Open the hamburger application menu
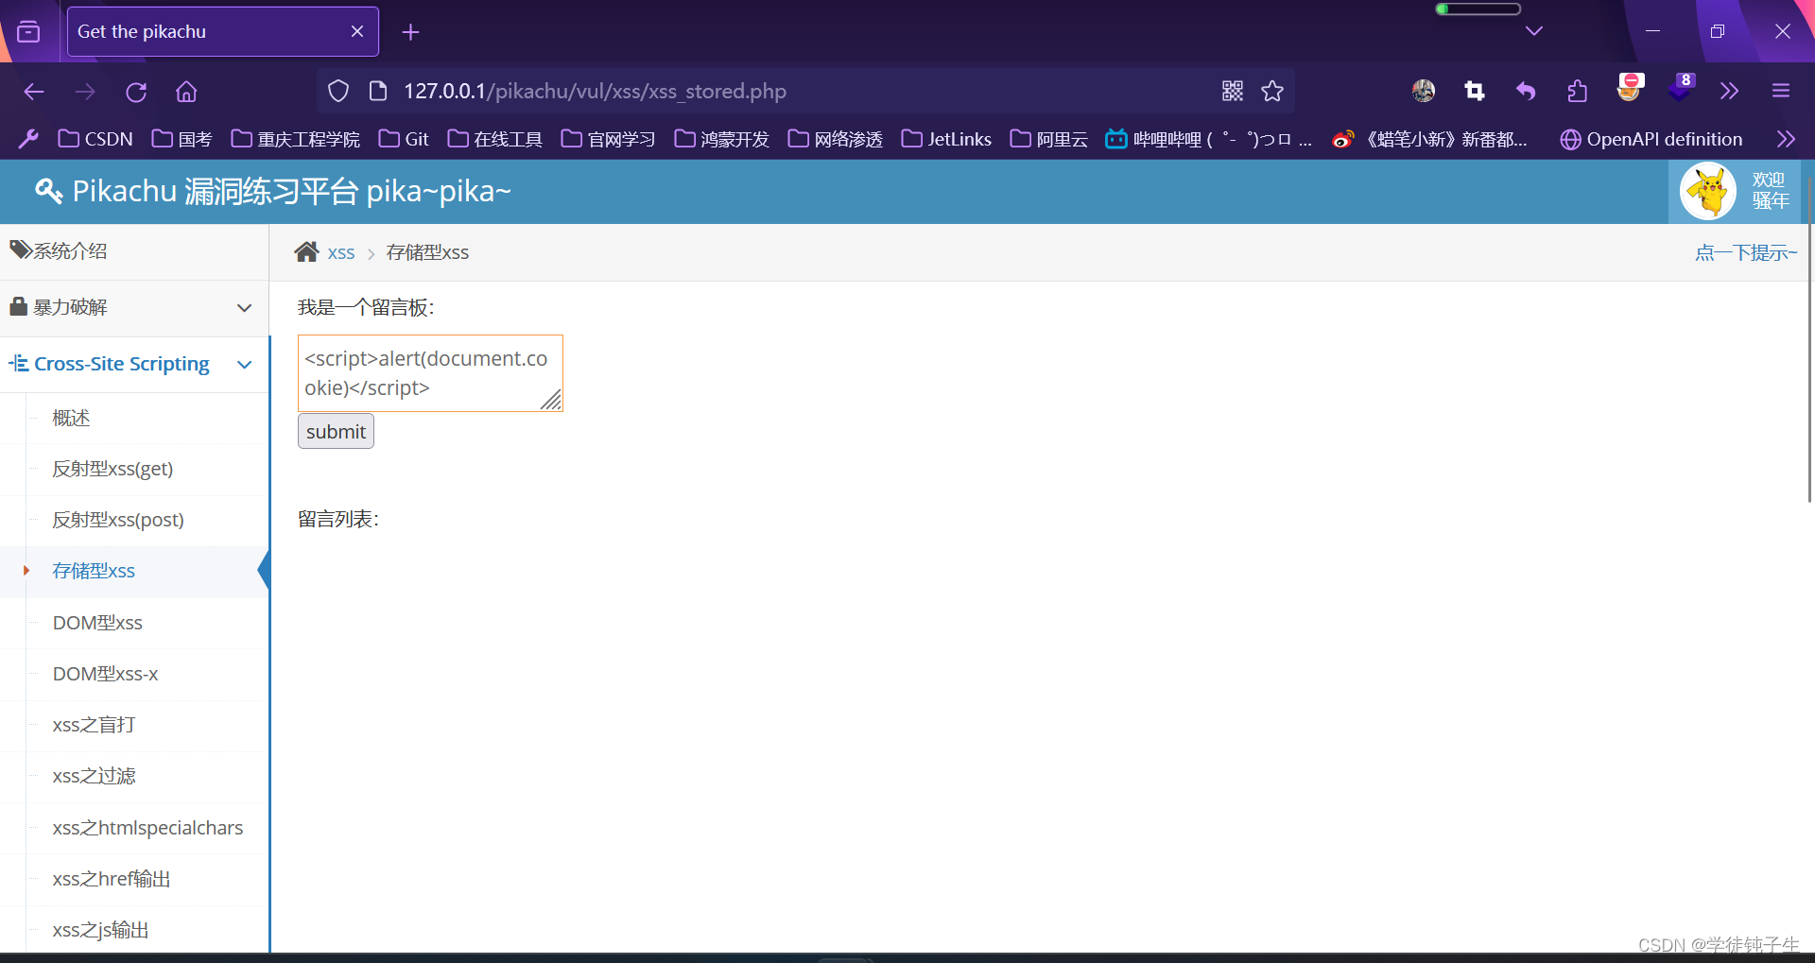 pos(1781,91)
